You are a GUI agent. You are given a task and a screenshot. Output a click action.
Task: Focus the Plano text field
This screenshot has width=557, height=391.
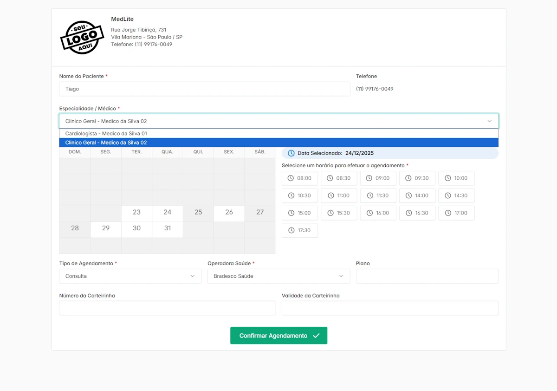click(427, 276)
